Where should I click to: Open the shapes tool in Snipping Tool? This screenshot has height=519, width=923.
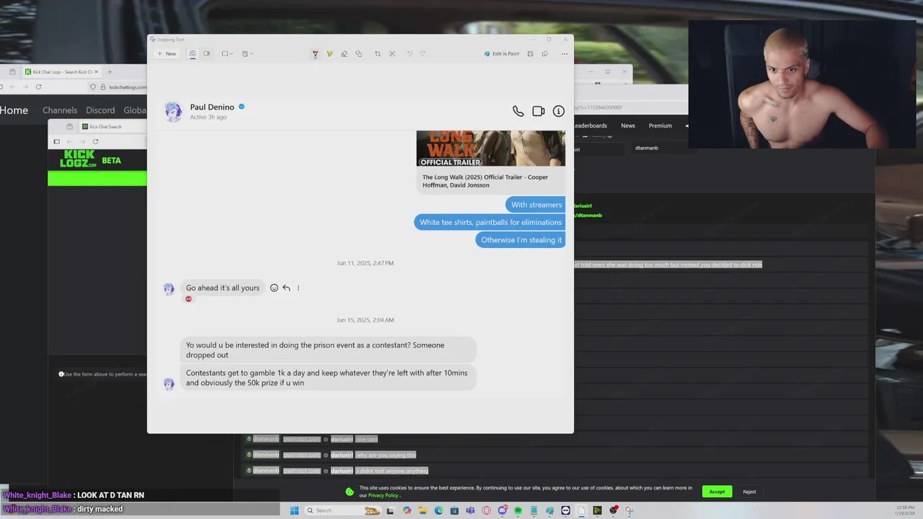(x=358, y=54)
